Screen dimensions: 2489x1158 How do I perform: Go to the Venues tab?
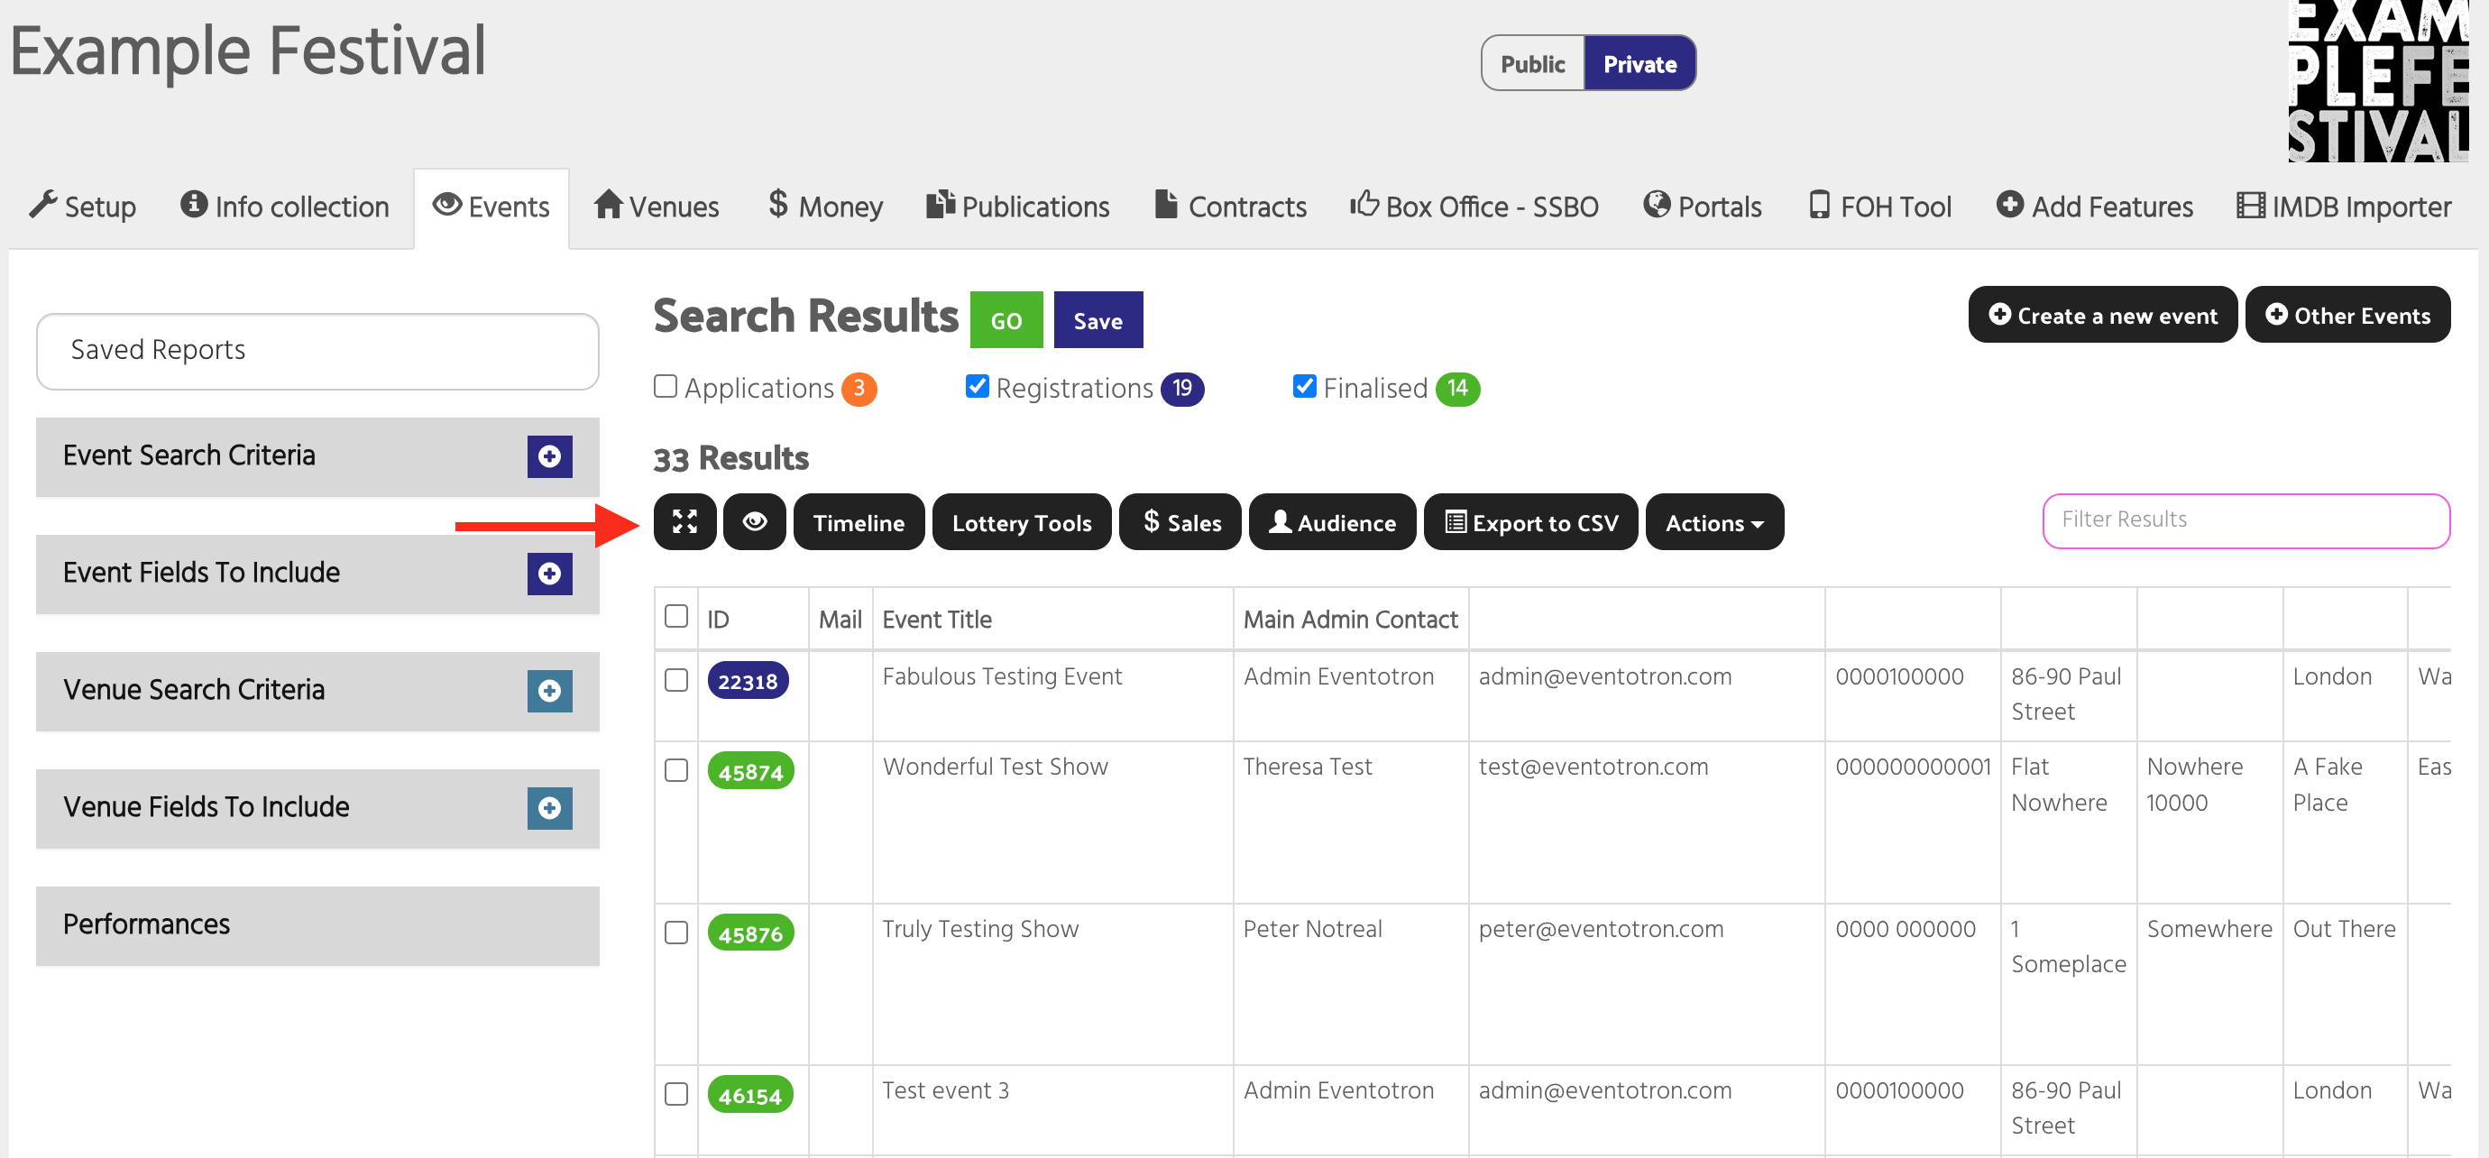[657, 206]
